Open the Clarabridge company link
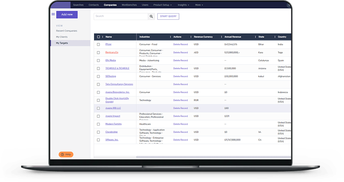 coord(112,132)
